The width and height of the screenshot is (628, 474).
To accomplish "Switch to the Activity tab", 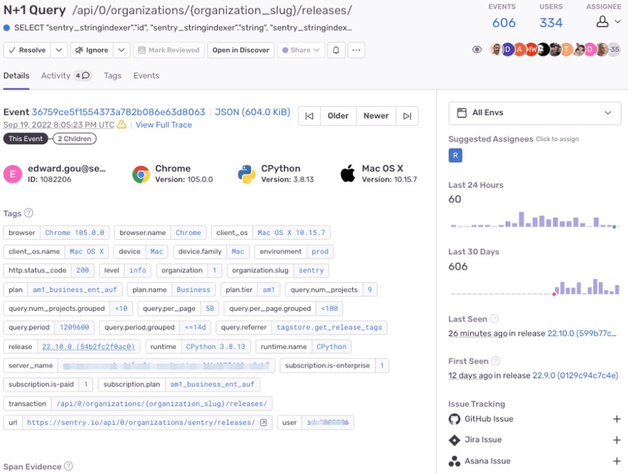I will coord(66,76).
